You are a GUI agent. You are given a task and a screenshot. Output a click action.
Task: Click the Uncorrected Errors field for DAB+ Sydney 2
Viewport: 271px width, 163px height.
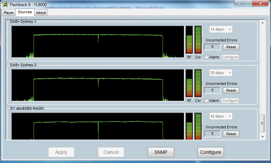click(x=212, y=90)
